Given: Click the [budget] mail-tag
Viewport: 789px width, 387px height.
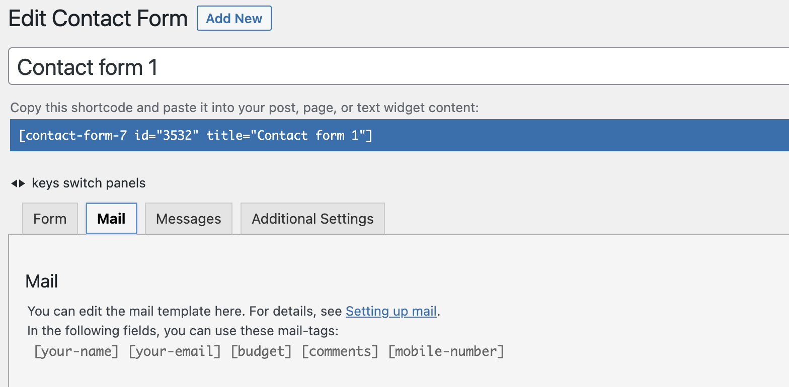Looking at the screenshot, I should 261,351.
